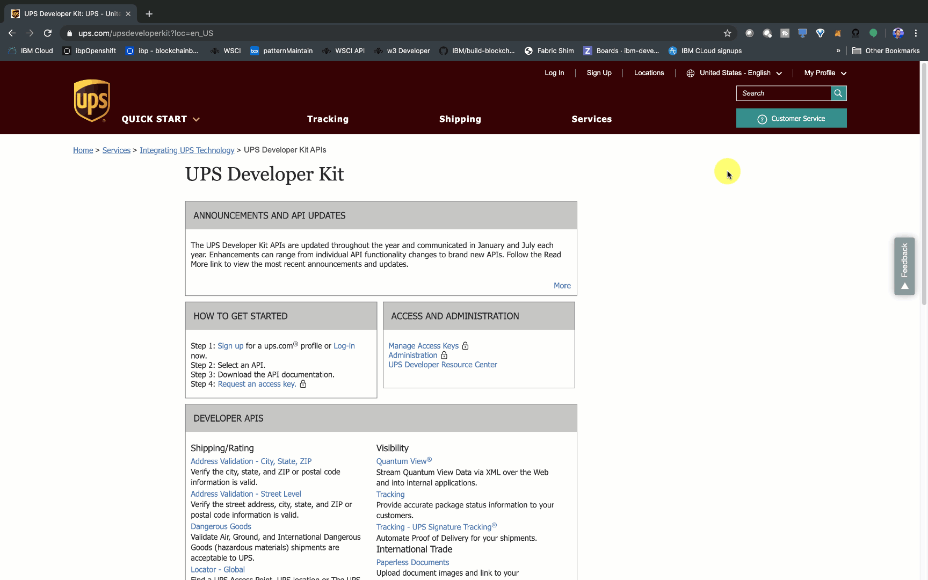Open ibpOpenshift bookmark
Image resolution: width=928 pixels, height=580 pixels.
click(89, 51)
